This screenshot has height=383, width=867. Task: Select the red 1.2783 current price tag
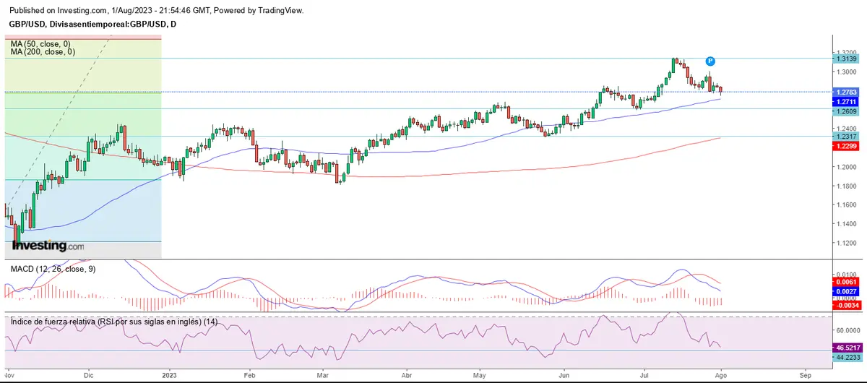tap(846, 92)
